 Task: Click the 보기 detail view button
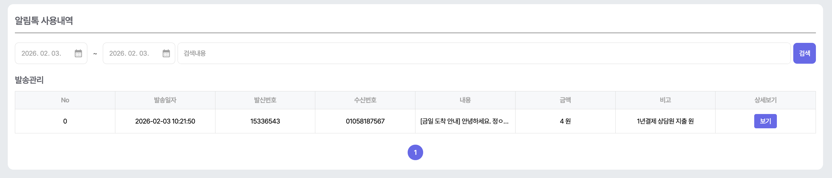pos(765,121)
